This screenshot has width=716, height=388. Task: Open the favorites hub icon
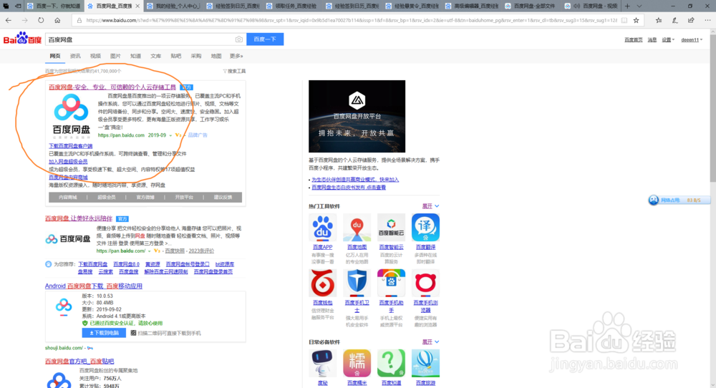point(659,20)
